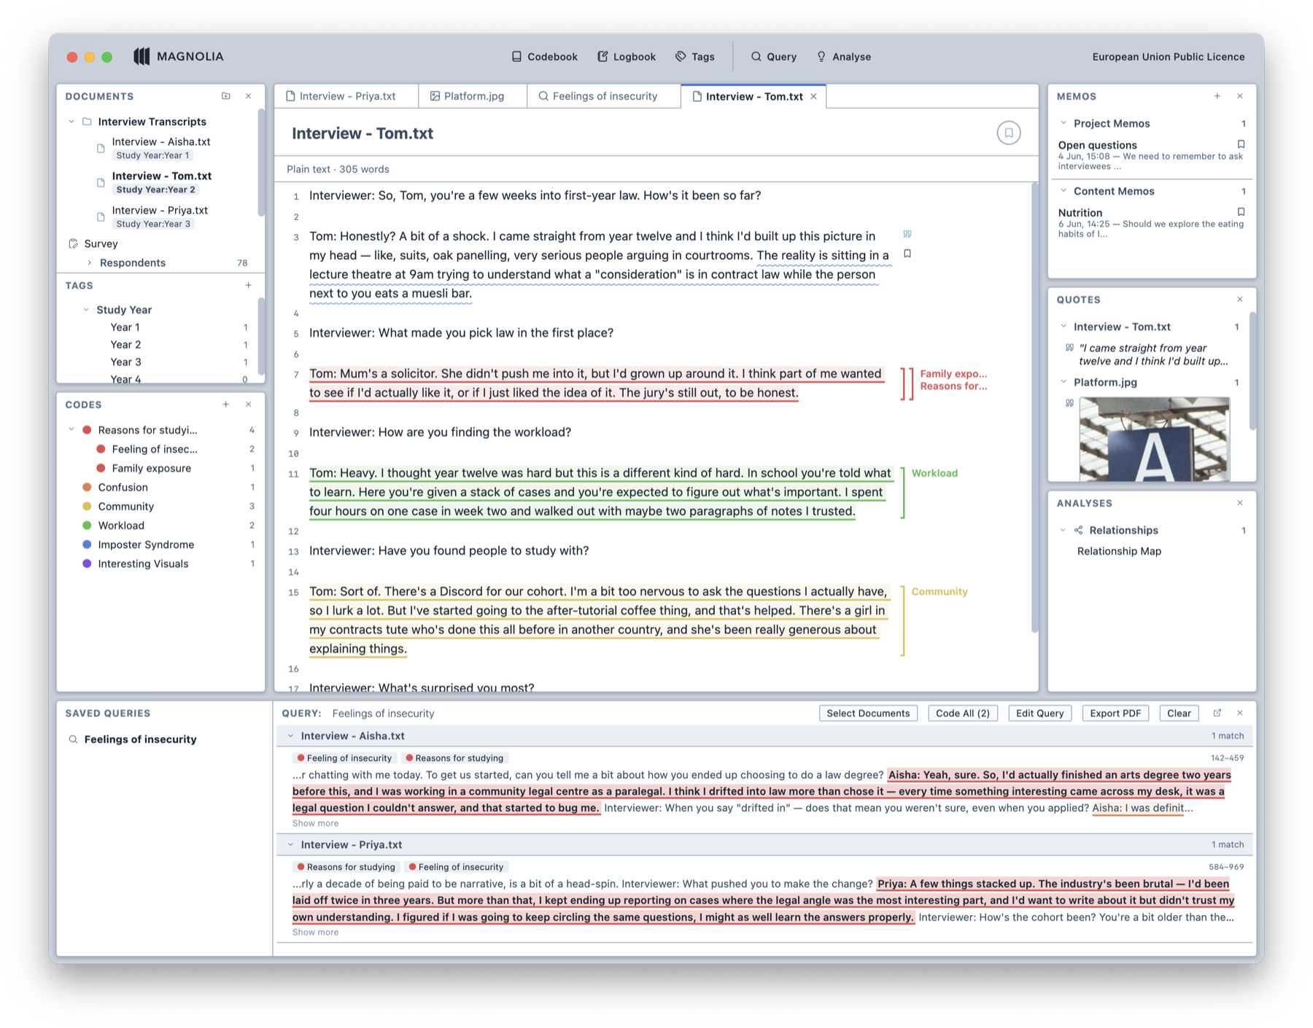Screen dimensions: 1313x1028
Task: Click the Edit Query button
Action: pos(1039,713)
